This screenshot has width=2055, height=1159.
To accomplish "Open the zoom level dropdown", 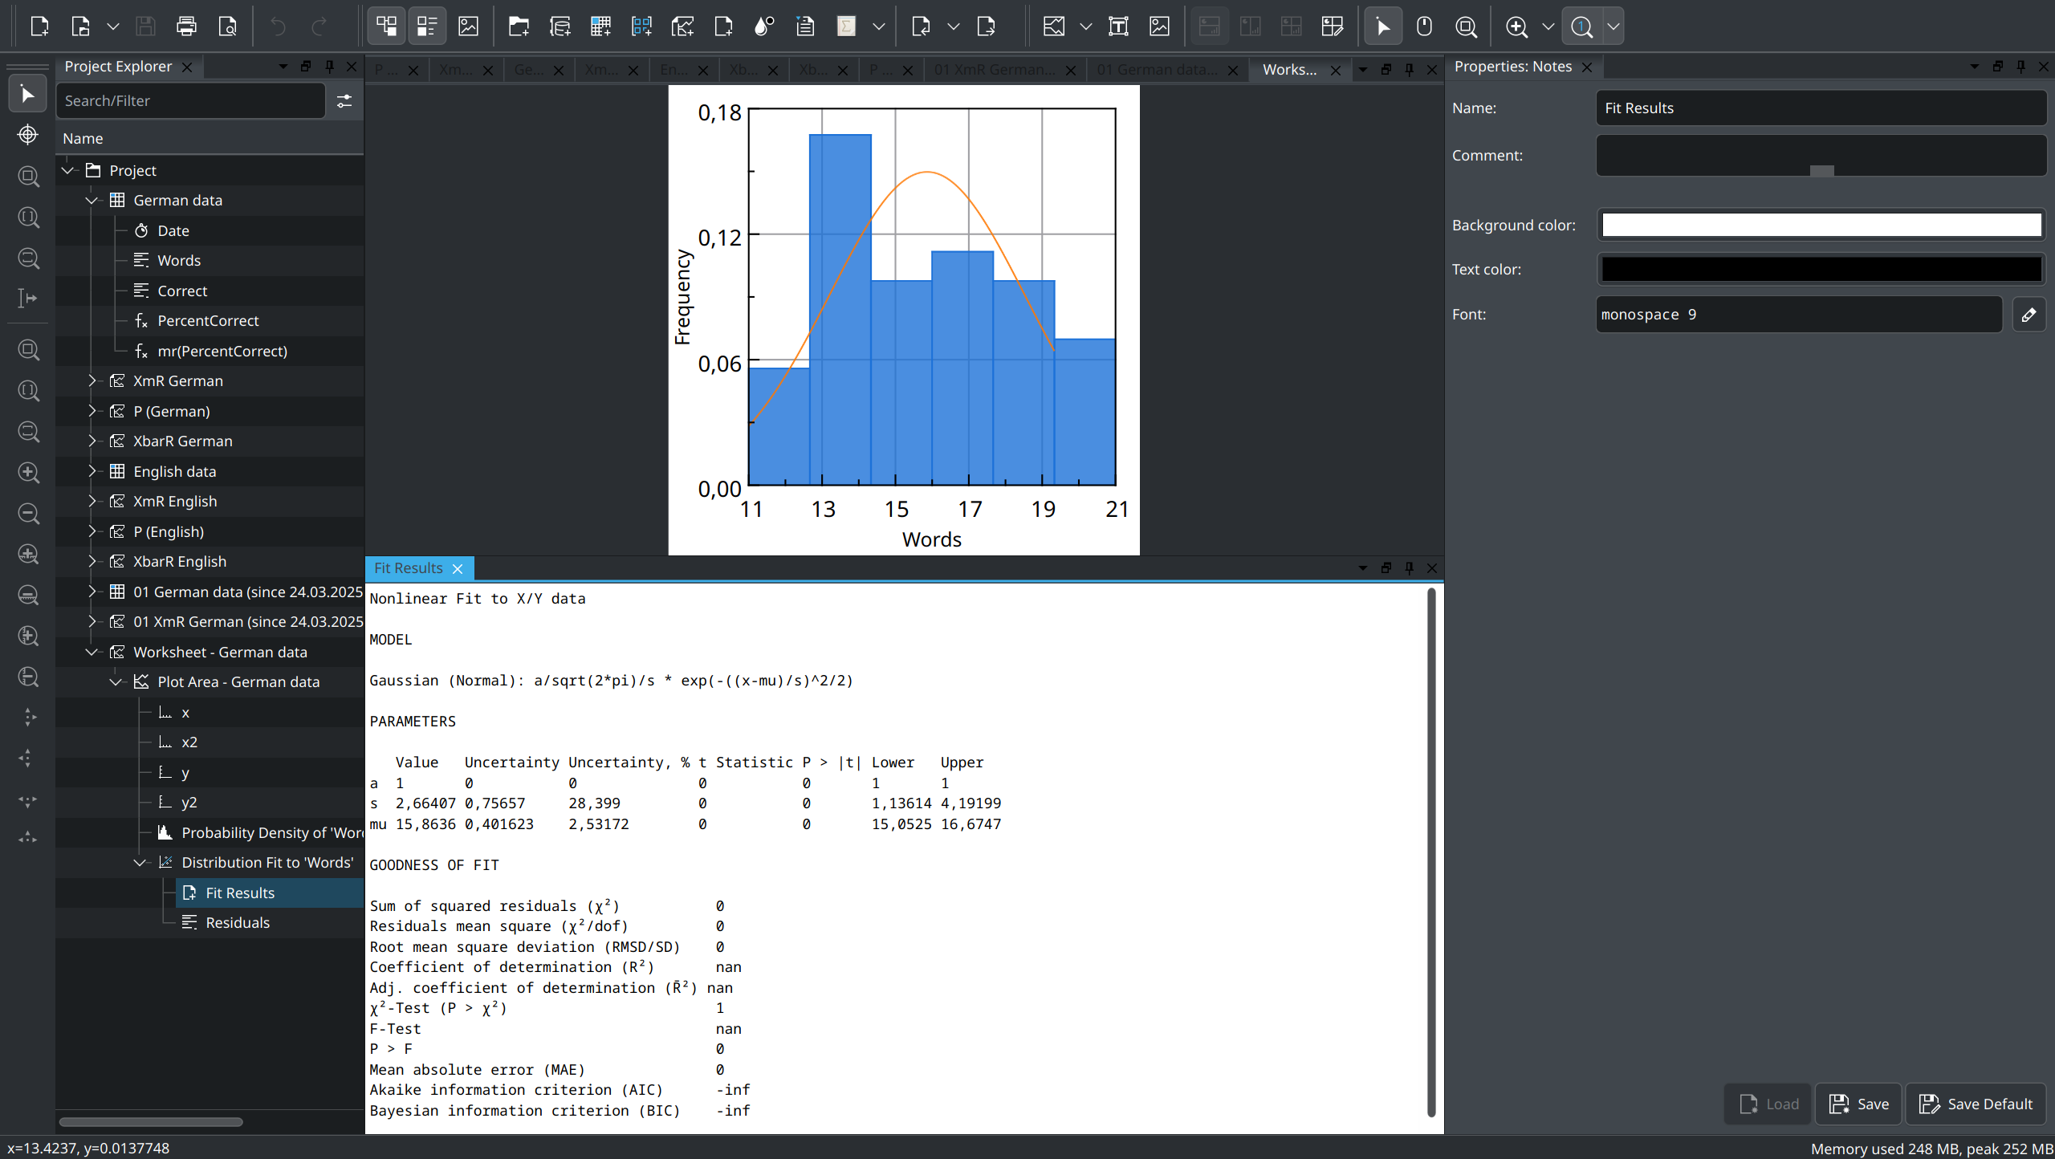I will [x=1549, y=26].
